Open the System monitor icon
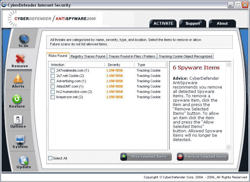250x182 pixels. pyautogui.click(x=20, y=139)
